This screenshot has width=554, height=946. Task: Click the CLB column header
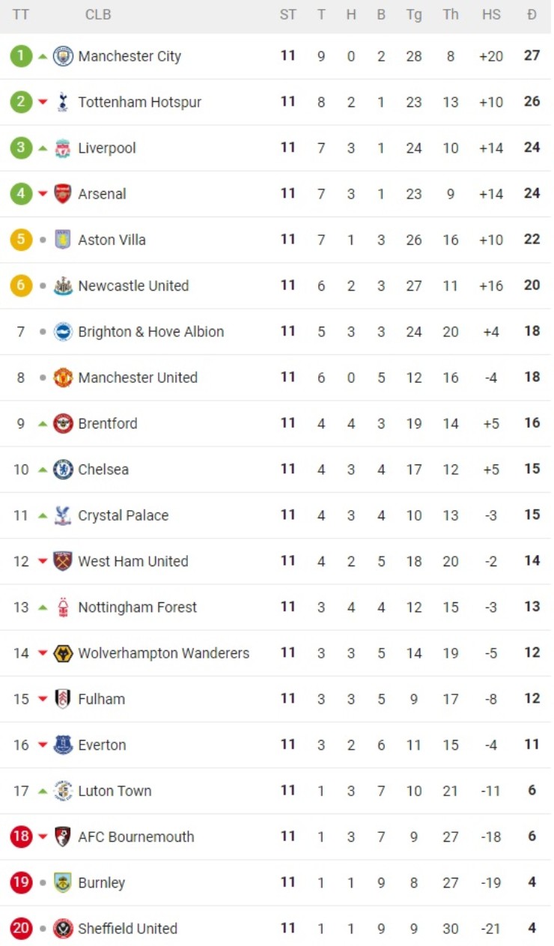pyautogui.click(x=98, y=15)
